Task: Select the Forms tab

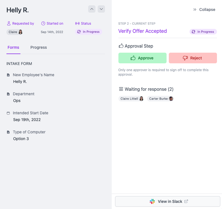Action: click(13, 47)
